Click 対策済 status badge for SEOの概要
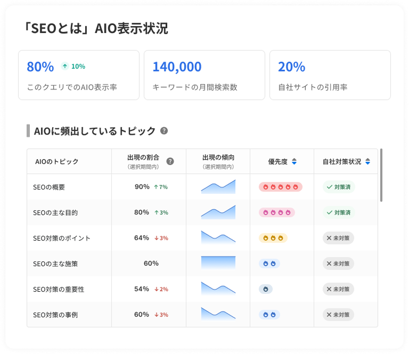 (338, 187)
